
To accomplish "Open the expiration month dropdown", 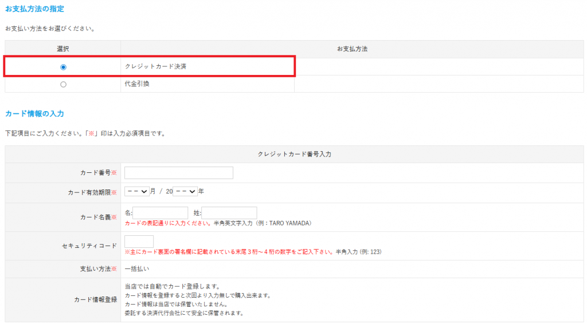I will pyautogui.click(x=137, y=191).
